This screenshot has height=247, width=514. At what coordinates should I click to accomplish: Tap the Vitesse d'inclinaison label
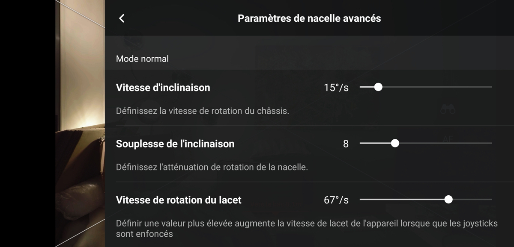[x=163, y=88]
